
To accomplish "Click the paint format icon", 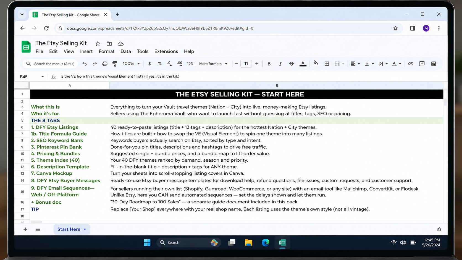I will 115,64.
